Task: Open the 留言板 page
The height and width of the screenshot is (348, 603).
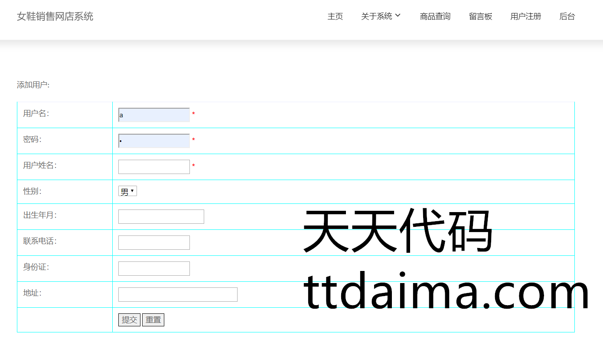Action: click(480, 16)
